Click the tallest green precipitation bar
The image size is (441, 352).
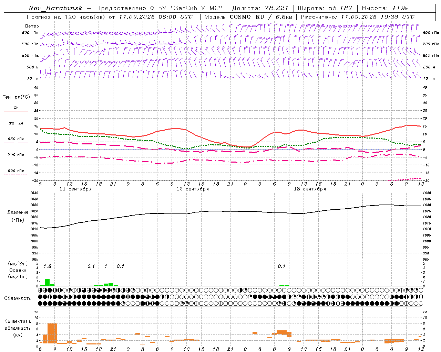(x=47, y=282)
